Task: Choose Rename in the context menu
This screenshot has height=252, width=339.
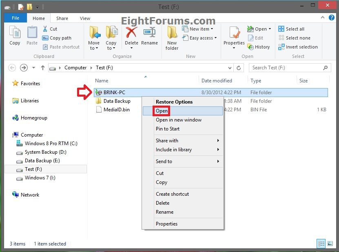Action: click(183, 212)
